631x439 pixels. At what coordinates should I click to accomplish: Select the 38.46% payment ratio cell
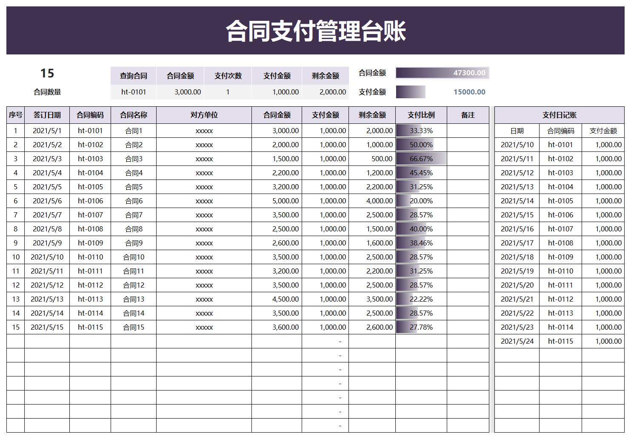point(421,243)
